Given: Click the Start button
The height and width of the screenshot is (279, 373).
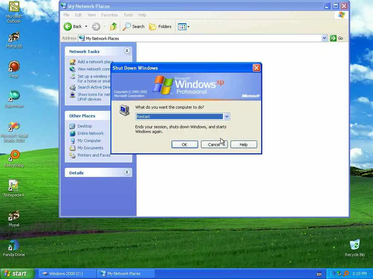Looking at the screenshot, I should tap(17, 274).
